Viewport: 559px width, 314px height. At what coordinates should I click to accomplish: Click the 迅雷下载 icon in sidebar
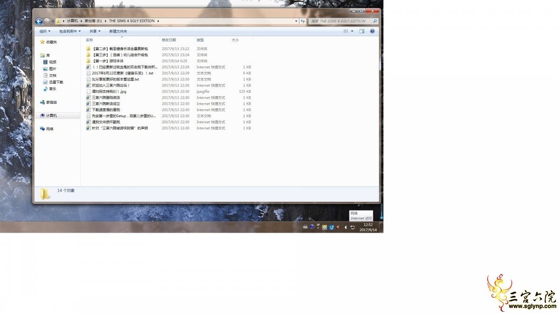[46, 82]
